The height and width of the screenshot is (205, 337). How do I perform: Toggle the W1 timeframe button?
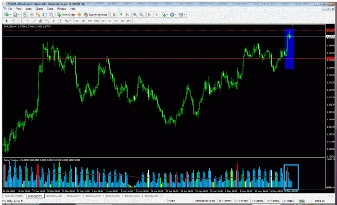[x=122, y=21]
